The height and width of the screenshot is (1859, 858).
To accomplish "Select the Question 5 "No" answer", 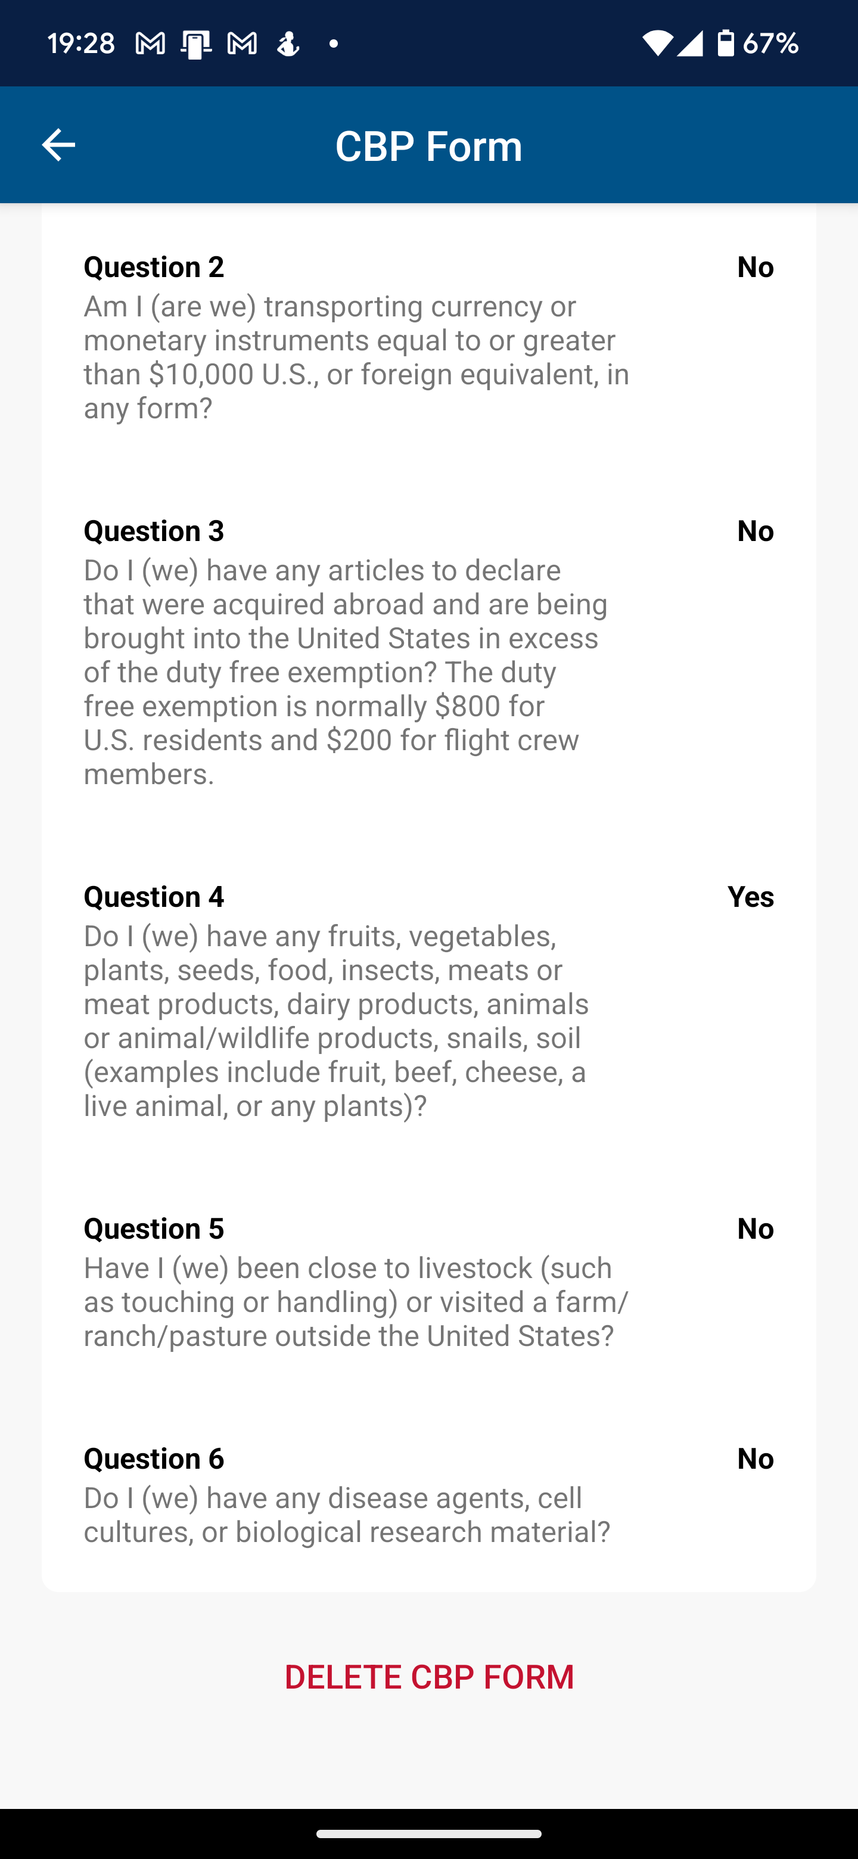I will point(755,1229).
